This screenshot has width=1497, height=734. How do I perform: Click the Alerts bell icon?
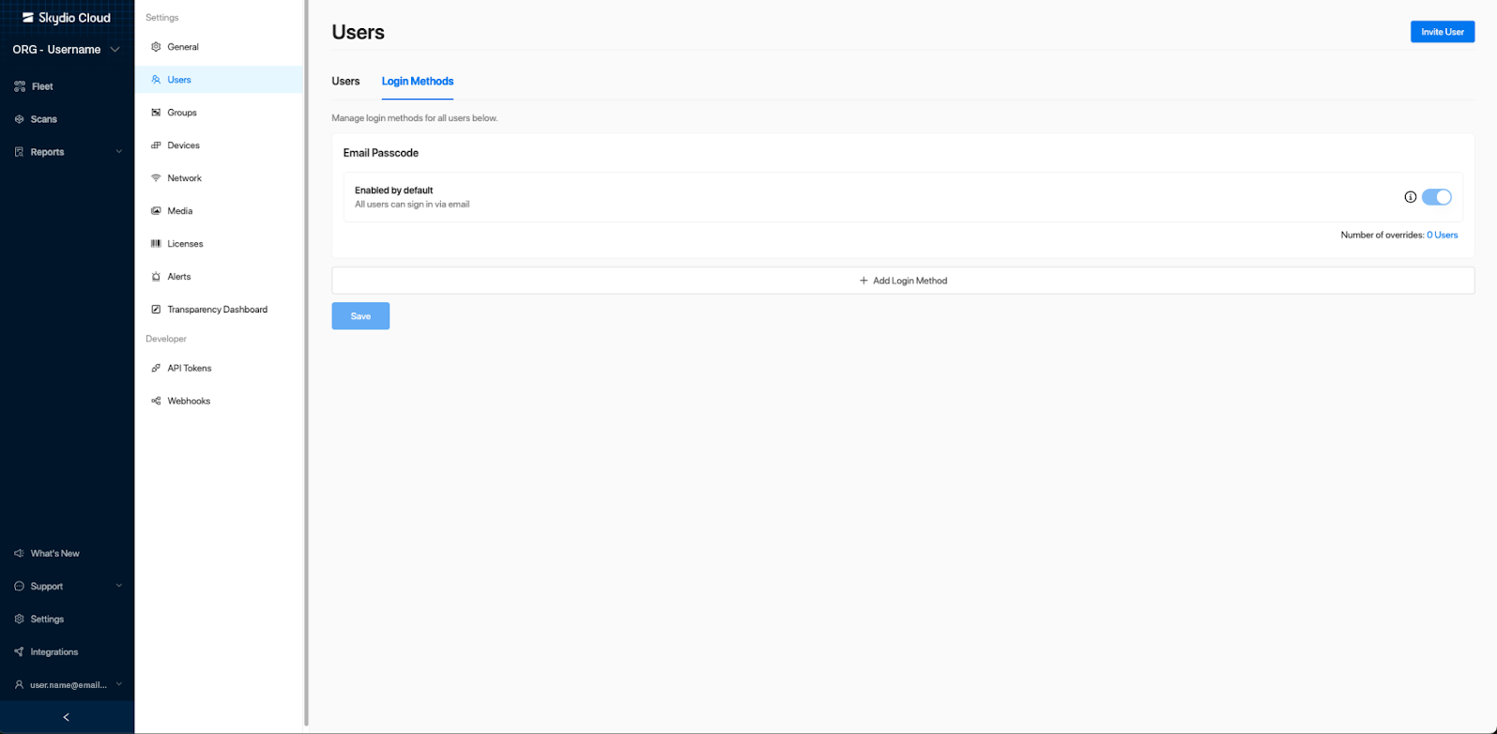pyautogui.click(x=156, y=277)
